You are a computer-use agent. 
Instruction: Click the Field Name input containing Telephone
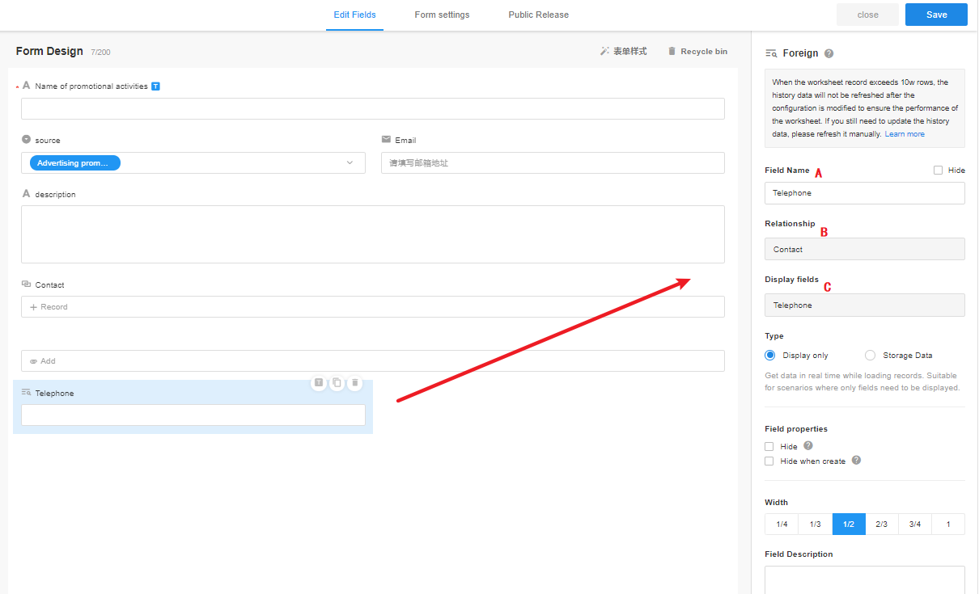[x=864, y=193]
